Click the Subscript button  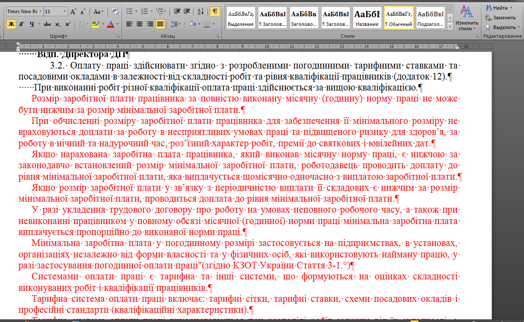[57, 24]
